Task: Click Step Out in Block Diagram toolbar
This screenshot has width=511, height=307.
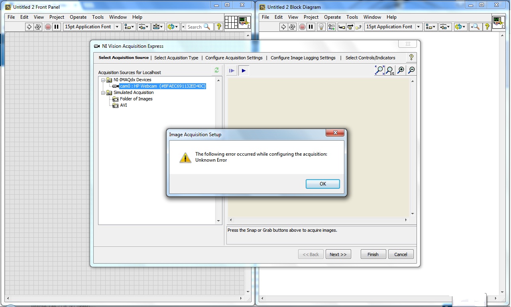Action: point(359,27)
